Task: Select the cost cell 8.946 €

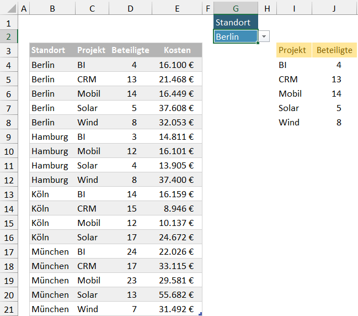Action: click(177, 208)
